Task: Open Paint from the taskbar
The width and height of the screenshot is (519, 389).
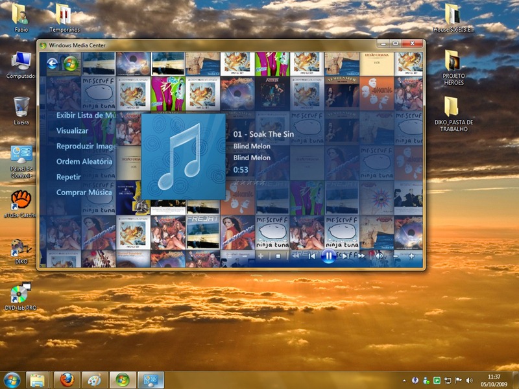Action: click(95, 381)
